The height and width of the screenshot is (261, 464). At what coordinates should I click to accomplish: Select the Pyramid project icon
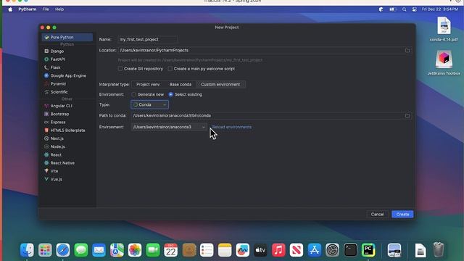click(x=46, y=84)
